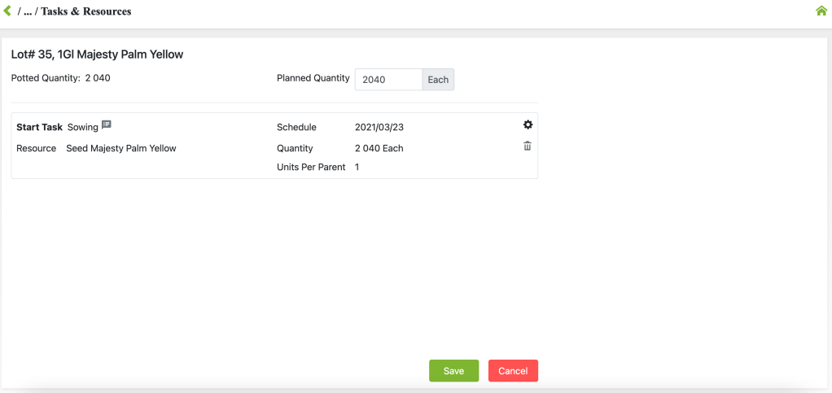Select the Seed Majesty Palm Yellow resource
The height and width of the screenshot is (393, 832).
pyautogui.click(x=121, y=148)
